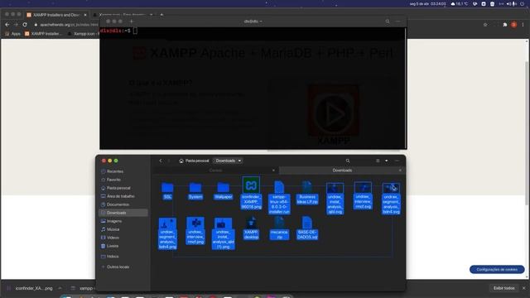Switch to the Downloads file manager tab
The height and width of the screenshot is (298, 530).
click(x=342, y=171)
